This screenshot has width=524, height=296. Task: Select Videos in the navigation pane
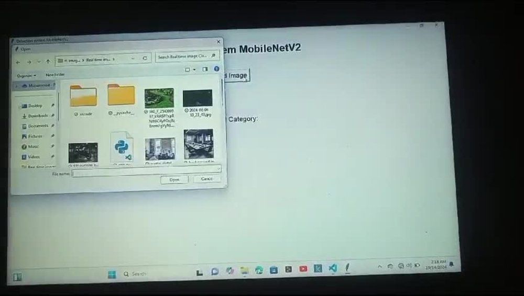[x=34, y=157]
